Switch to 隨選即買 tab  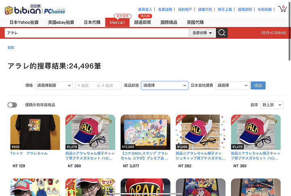tap(143, 23)
